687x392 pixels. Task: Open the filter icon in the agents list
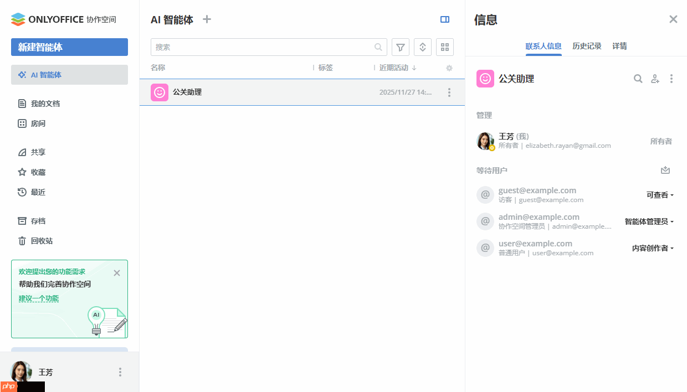400,47
